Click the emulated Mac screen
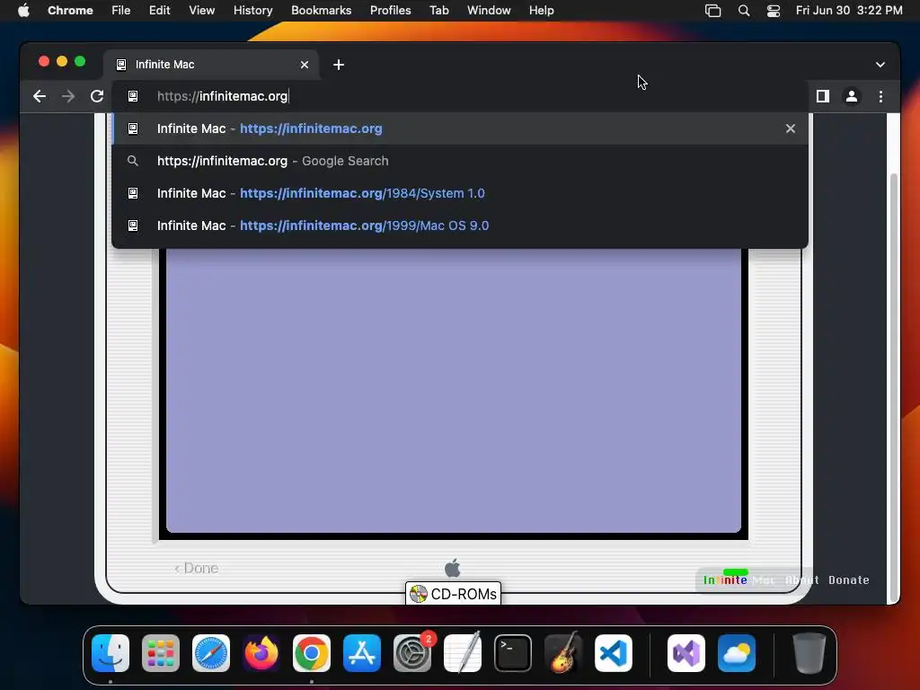 coord(453,390)
